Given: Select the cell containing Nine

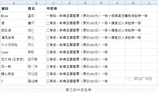Looking at the screenshot, I should (x=14, y=16).
